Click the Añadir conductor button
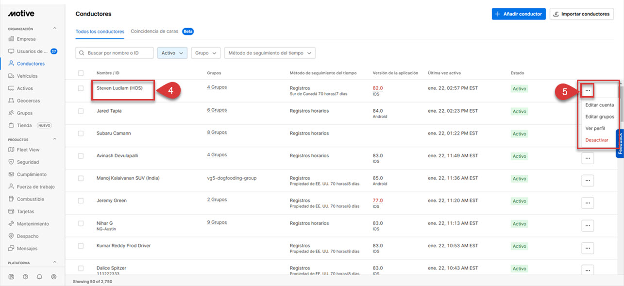Screen dimensions: 624x286 [518, 14]
